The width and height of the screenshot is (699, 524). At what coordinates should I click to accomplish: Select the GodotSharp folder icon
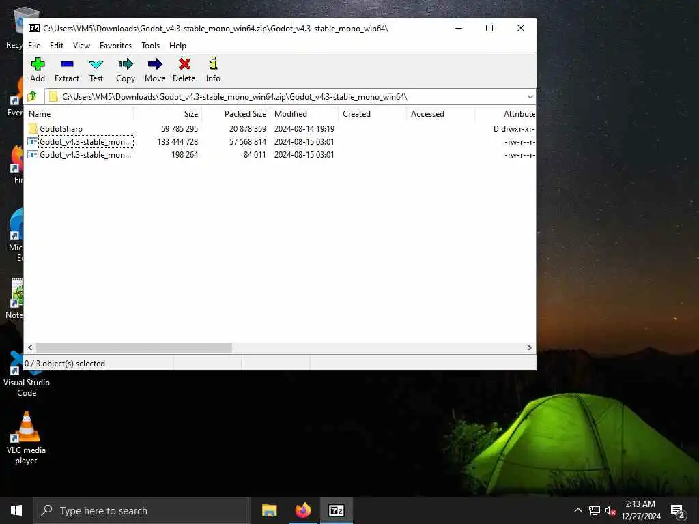pyautogui.click(x=33, y=129)
